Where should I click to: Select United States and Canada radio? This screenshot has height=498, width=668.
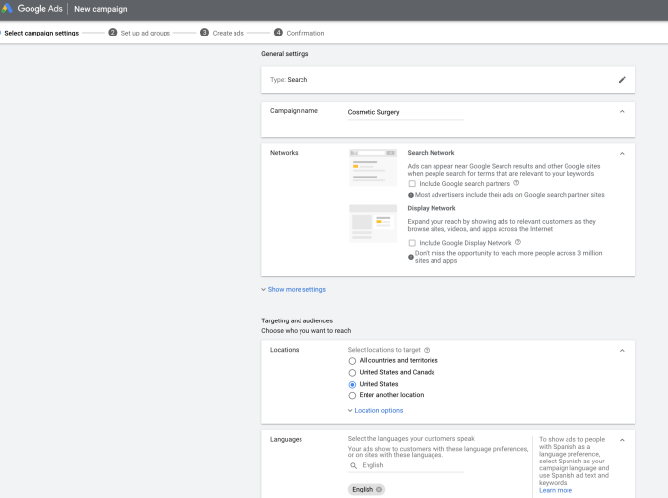point(352,373)
